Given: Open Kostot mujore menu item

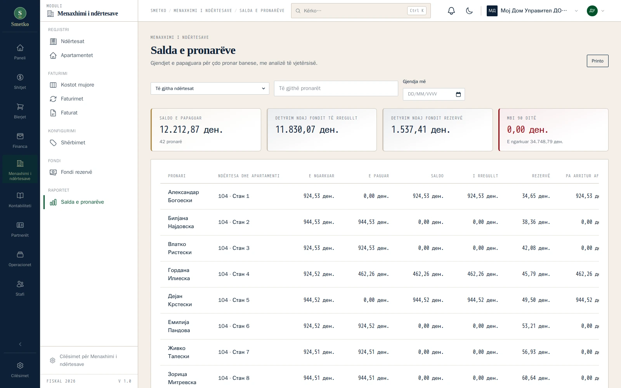Looking at the screenshot, I should coord(89,85).
